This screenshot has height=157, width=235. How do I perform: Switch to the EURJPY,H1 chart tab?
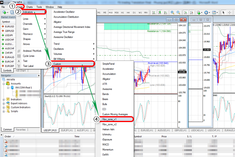click(x=67, y=130)
